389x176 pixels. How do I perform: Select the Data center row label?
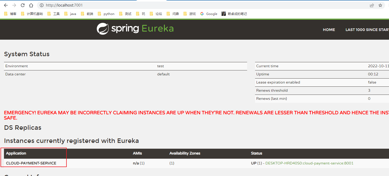click(x=16, y=74)
